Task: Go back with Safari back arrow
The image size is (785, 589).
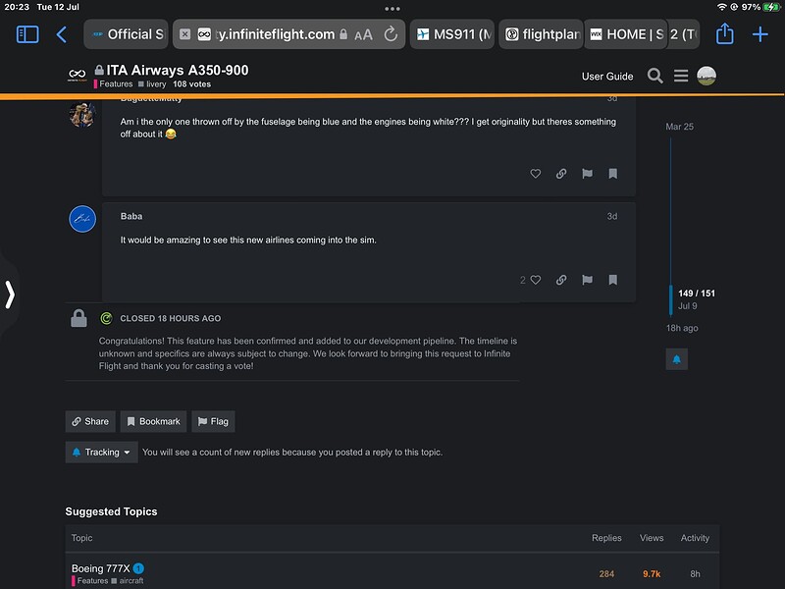Action: [62, 34]
